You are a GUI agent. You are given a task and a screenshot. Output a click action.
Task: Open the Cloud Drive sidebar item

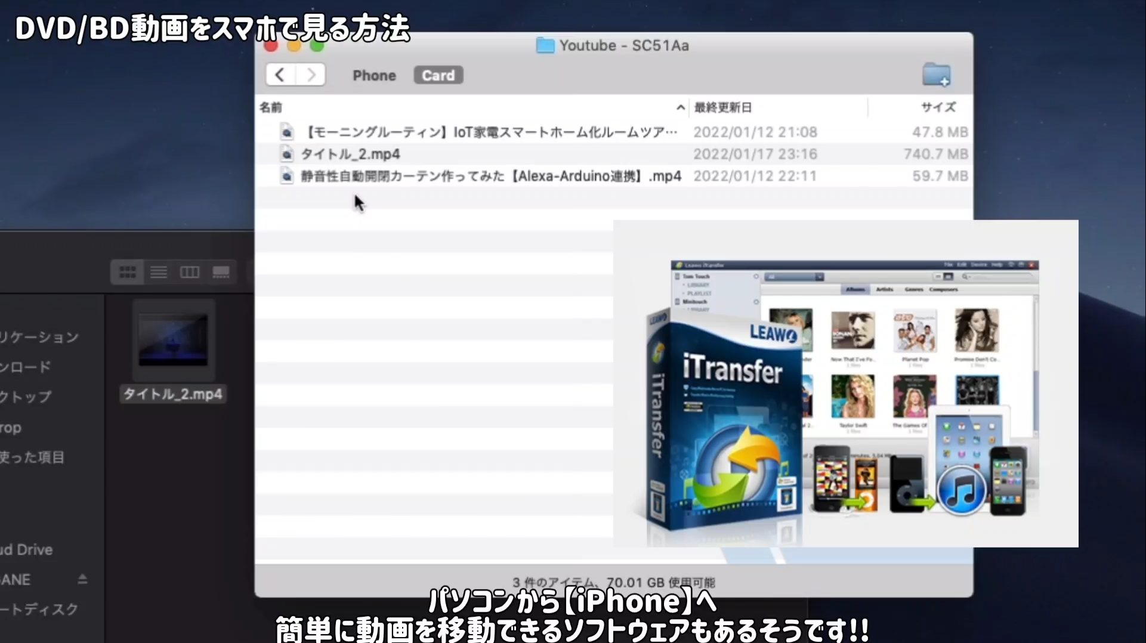27,550
